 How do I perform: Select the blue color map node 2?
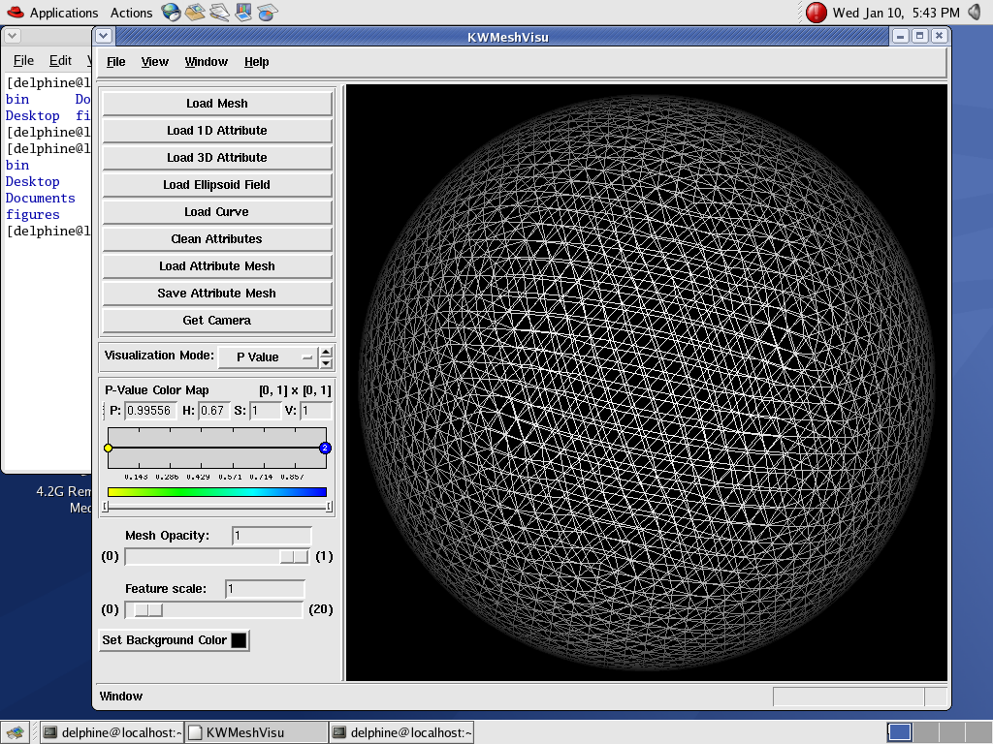click(325, 448)
